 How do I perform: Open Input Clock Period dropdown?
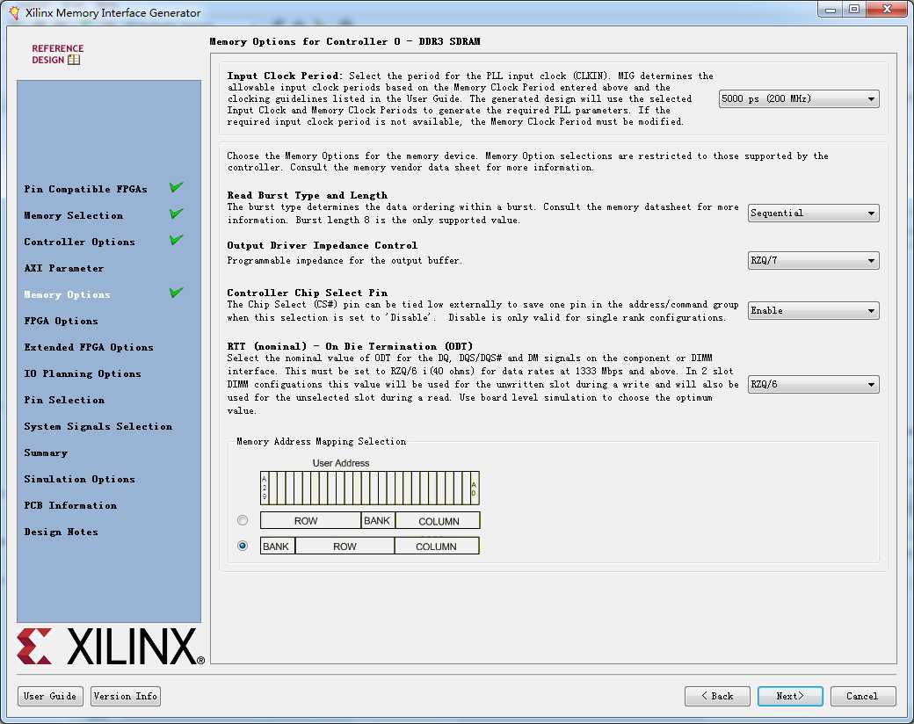tap(799, 99)
